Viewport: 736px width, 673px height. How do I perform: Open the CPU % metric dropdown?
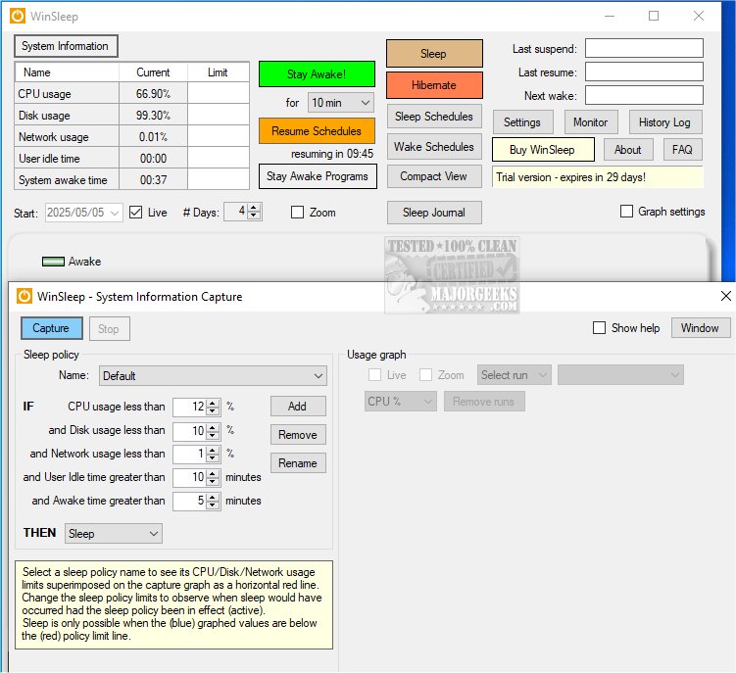tap(401, 402)
